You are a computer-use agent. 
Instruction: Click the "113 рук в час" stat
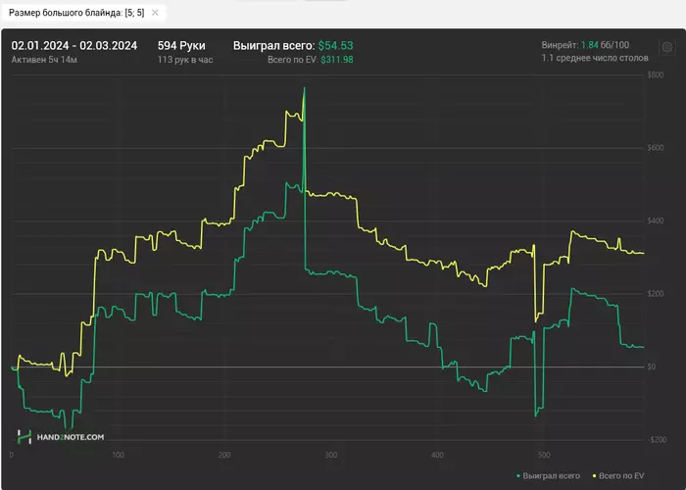[185, 60]
